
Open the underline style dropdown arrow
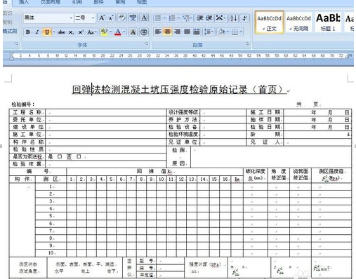pos(53,32)
